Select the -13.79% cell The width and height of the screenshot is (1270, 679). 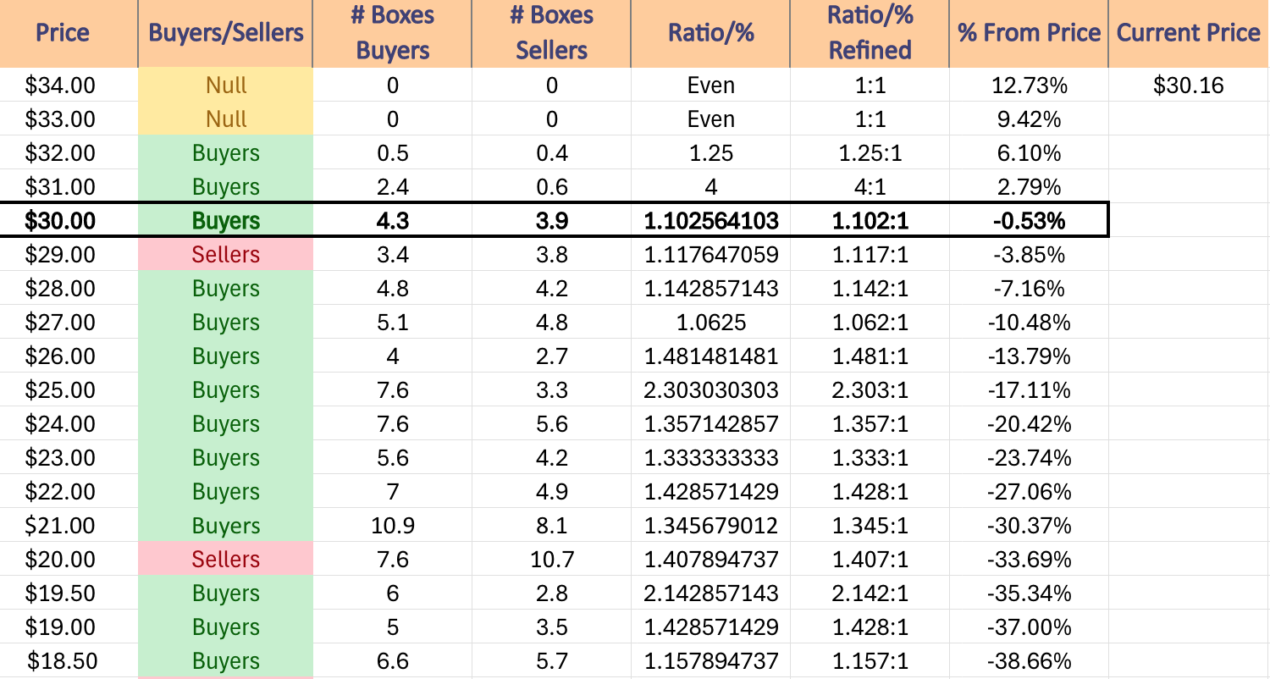click(1029, 356)
